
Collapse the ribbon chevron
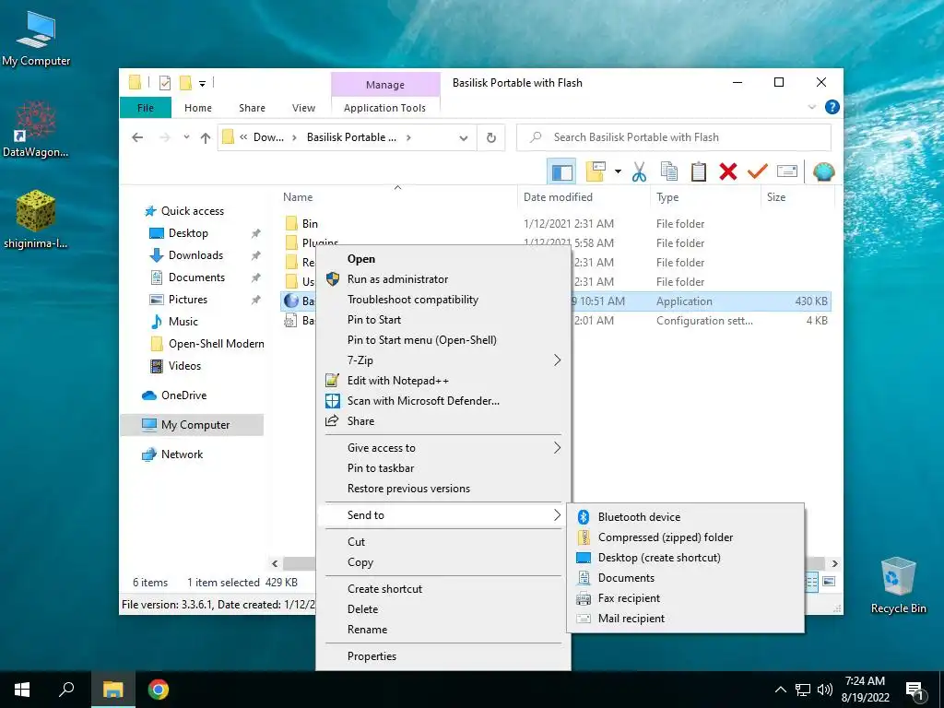click(811, 107)
